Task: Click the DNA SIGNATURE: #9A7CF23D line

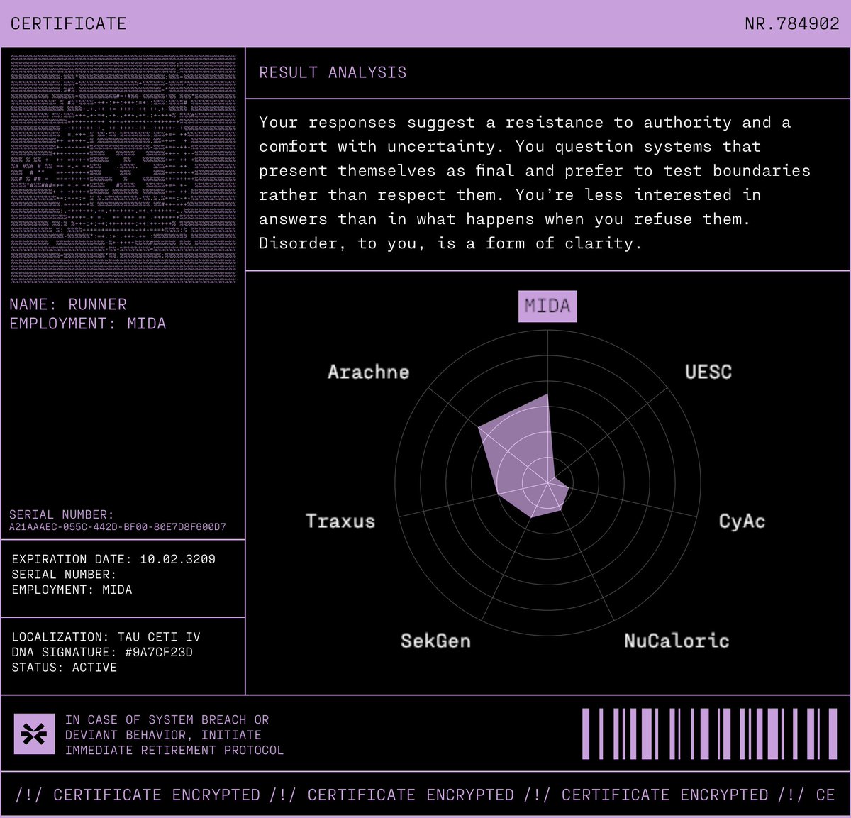Action: (x=102, y=652)
